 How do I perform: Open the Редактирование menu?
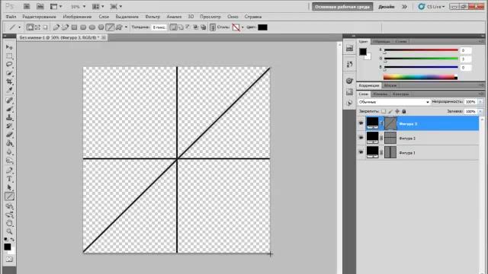click(39, 17)
